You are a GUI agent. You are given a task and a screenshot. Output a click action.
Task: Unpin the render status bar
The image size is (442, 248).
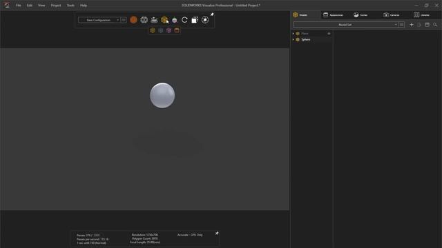click(217, 234)
